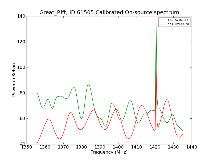213x160 pixels.
Task: Click the x-axis tick label 1440
Action: pyautogui.click(x=192, y=147)
